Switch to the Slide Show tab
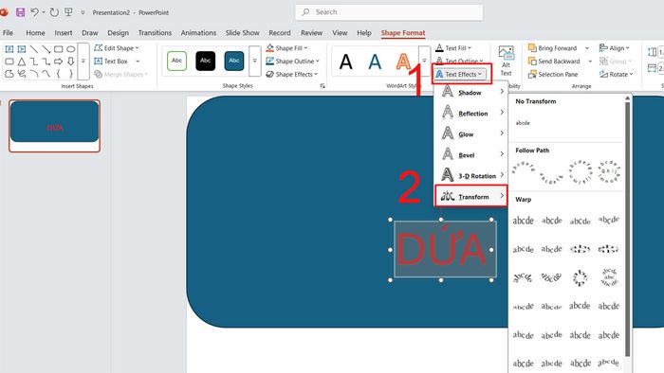 point(242,33)
